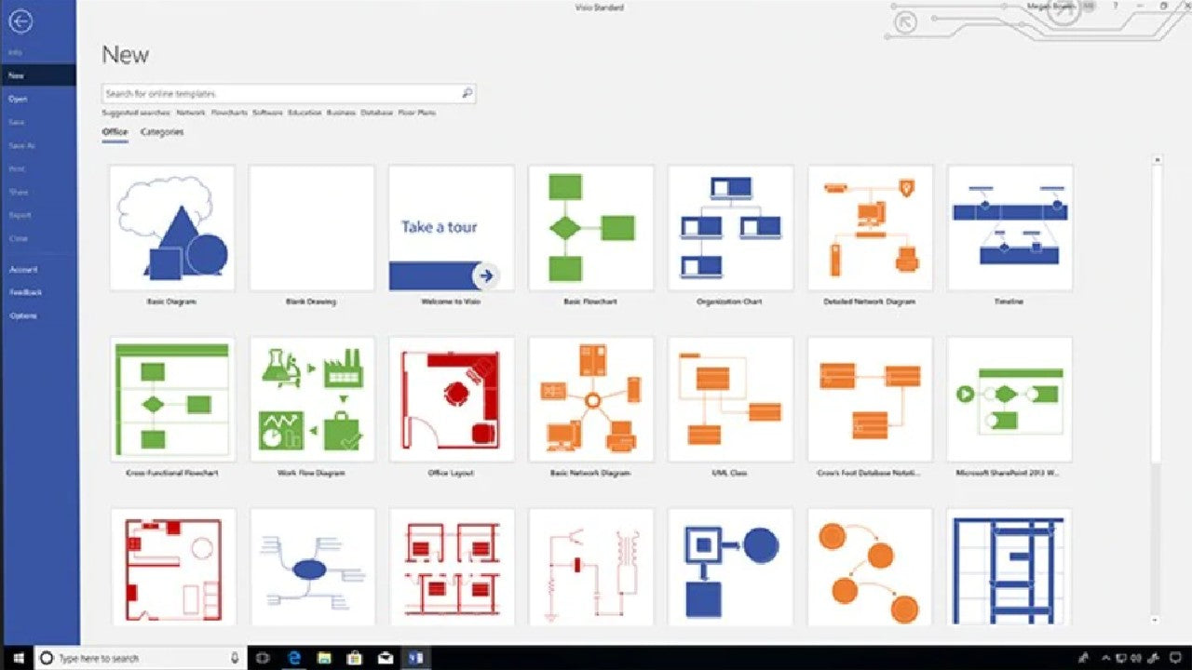Click the help question mark icon
This screenshot has width=1192, height=670.
coord(1115,7)
